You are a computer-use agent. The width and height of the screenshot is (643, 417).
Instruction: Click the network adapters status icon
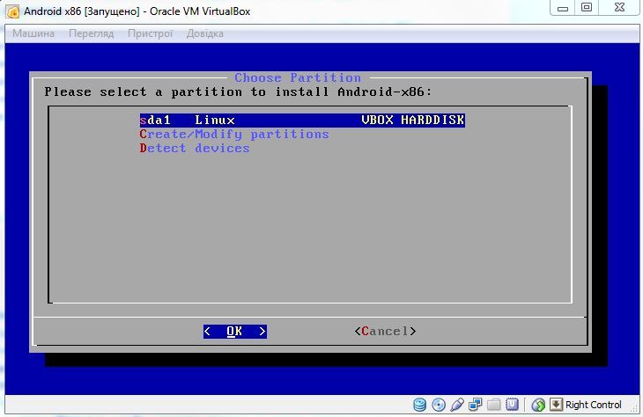click(x=476, y=405)
